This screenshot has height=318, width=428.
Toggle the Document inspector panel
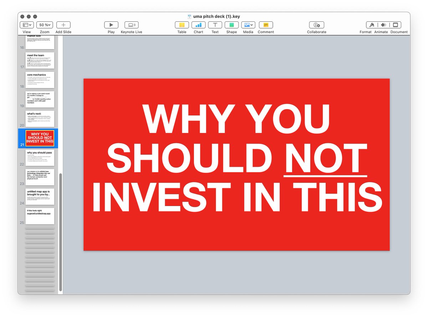point(395,25)
